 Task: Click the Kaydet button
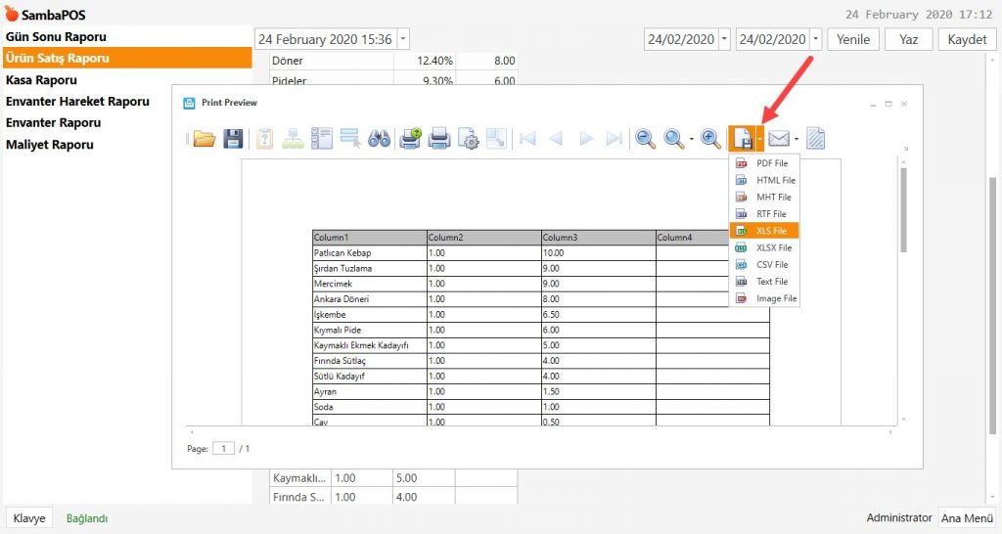967,39
